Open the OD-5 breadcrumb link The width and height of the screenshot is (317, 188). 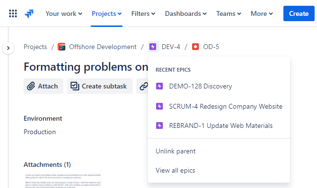211,47
